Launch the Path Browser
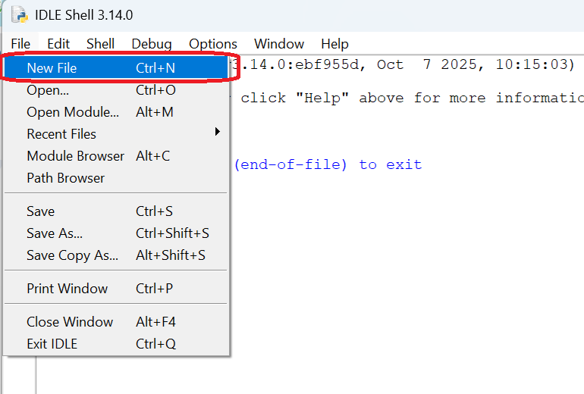The height and width of the screenshot is (394, 584). 66,178
